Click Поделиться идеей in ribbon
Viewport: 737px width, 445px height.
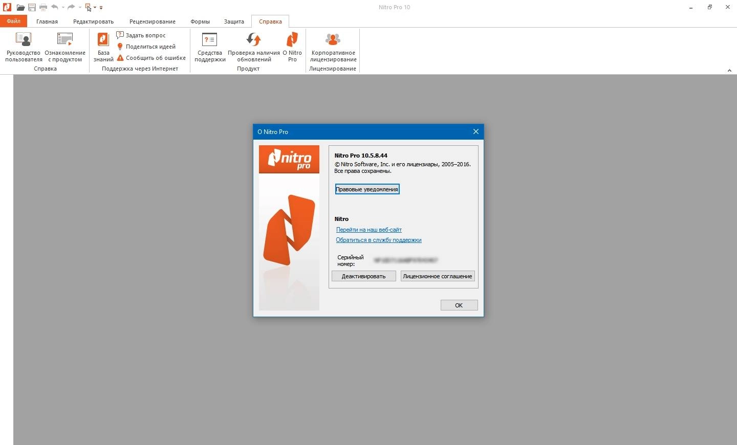[146, 47]
